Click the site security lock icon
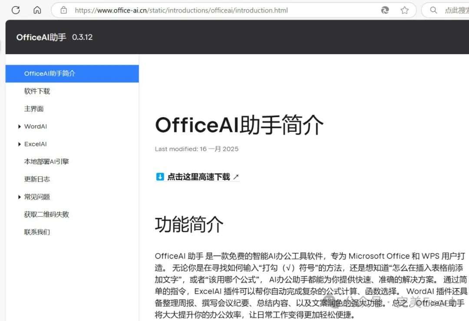This screenshot has height=321, width=469. tap(64, 10)
